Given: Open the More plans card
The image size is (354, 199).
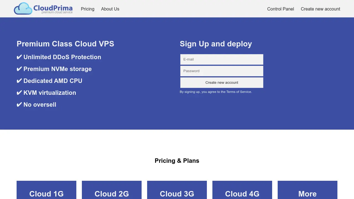Looking at the screenshot, I should [x=307, y=194].
